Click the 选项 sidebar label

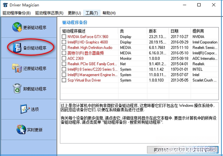click(35, 109)
